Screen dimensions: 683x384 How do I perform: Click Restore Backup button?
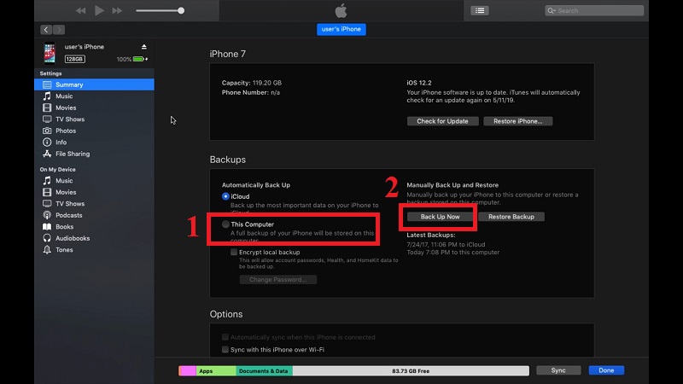[x=511, y=217]
